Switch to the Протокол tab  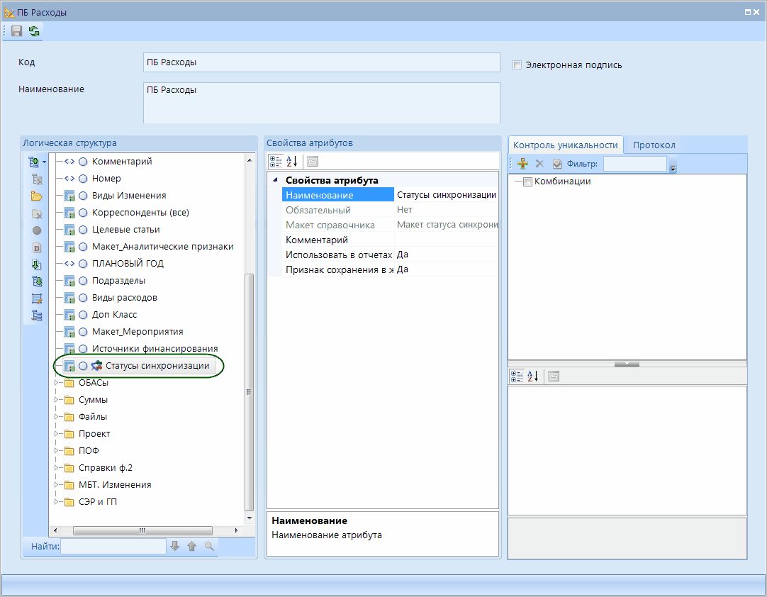654,145
